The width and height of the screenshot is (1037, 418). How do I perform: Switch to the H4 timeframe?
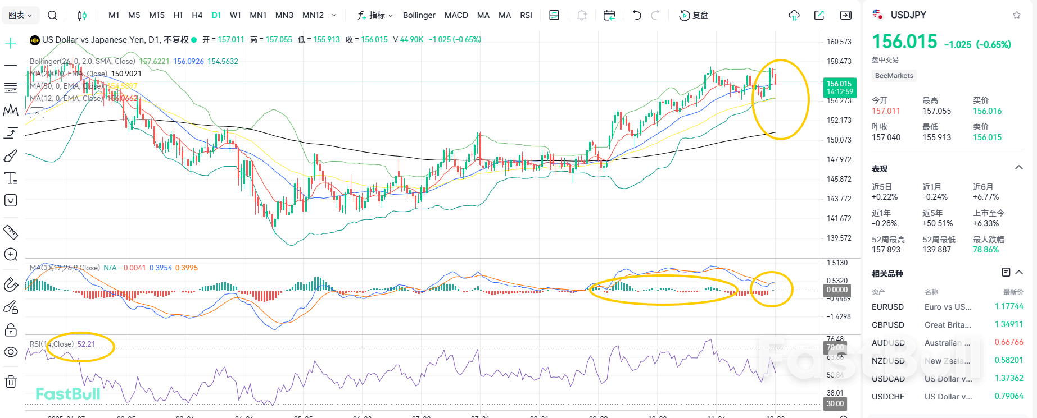tap(197, 15)
